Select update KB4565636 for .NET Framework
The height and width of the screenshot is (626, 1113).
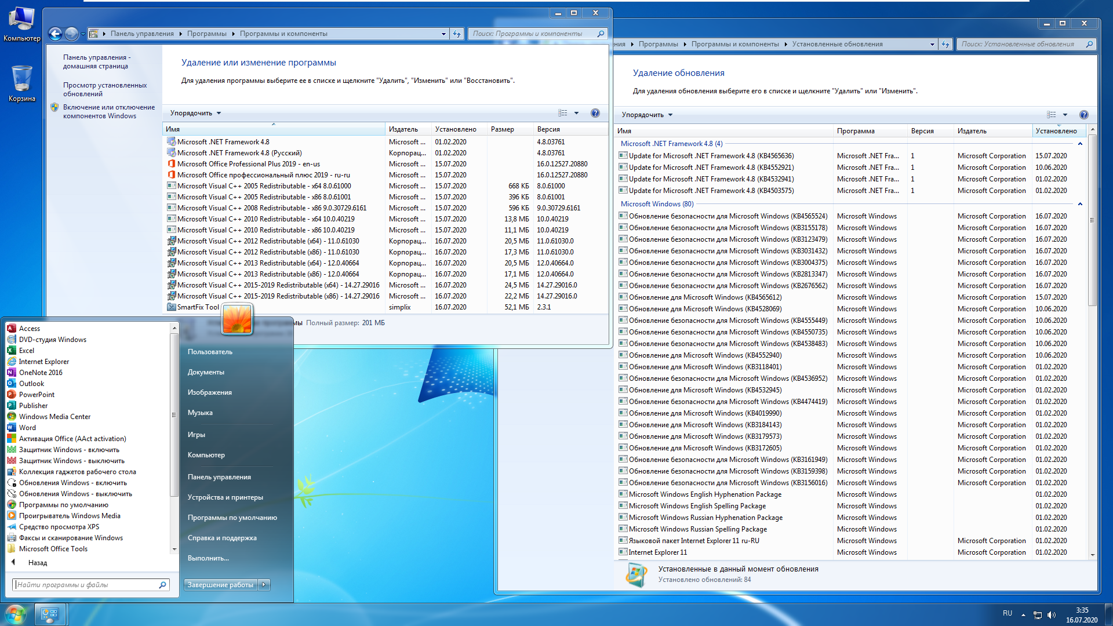851,156
